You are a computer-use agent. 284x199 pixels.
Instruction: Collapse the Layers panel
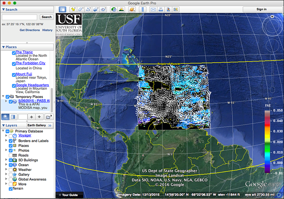pos(3,125)
